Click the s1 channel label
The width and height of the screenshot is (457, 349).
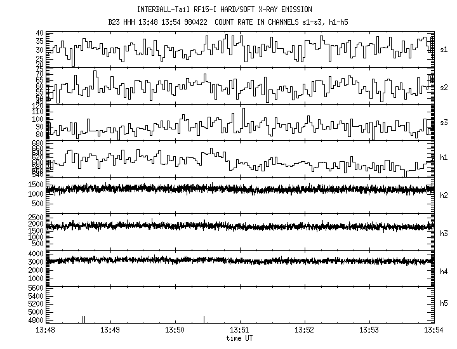[x=444, y=49]
